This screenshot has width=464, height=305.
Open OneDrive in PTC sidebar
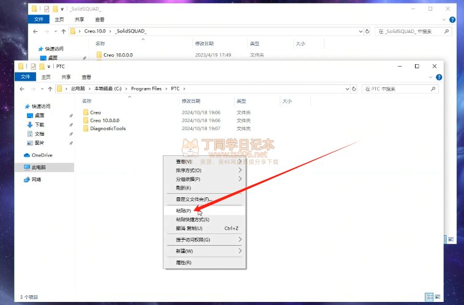coord(38,155)
